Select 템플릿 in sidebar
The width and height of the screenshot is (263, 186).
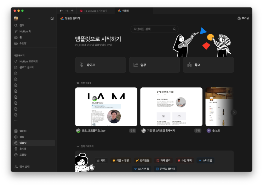[x=34, y=143]
